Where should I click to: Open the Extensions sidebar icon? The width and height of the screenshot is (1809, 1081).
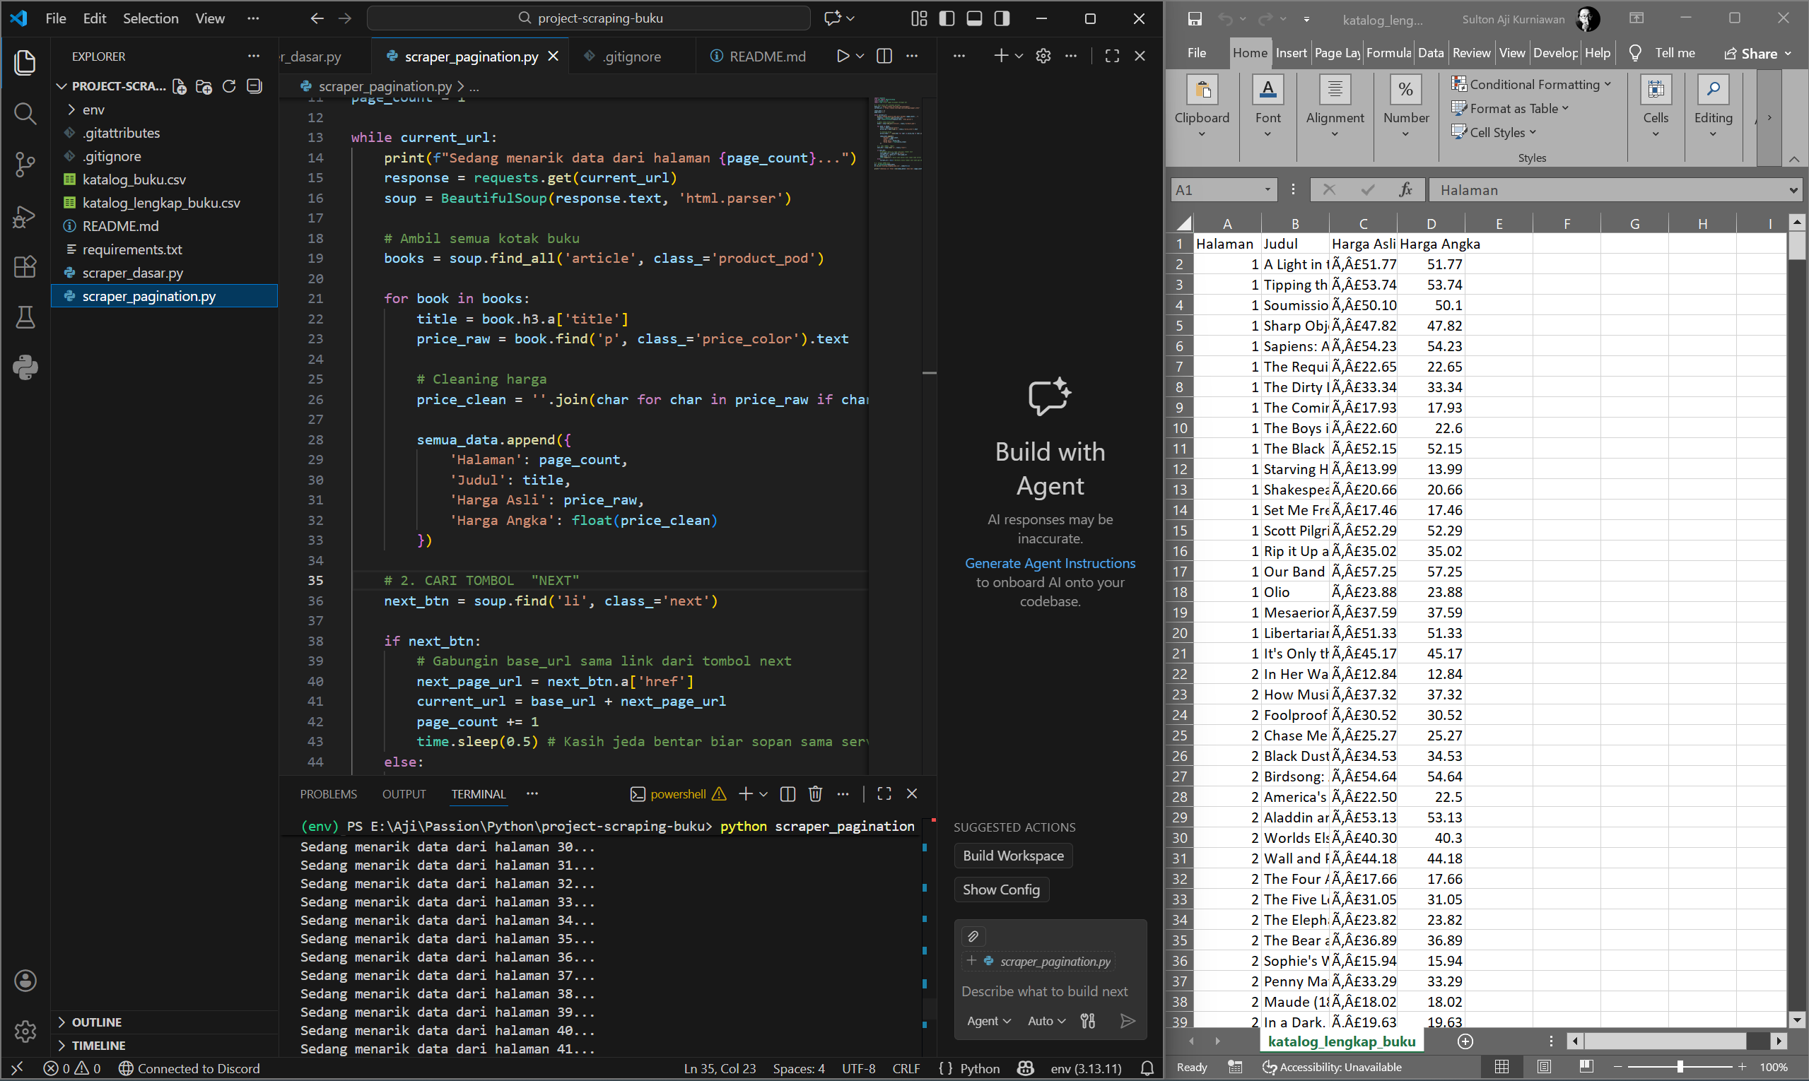click(x=25, y=266)
